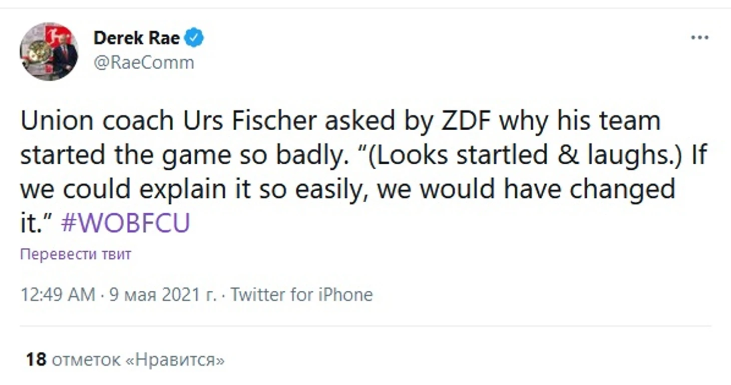Click the blue verified badge beside Derek Rae
This screenshot has height=385, width=731.
click(x=194, y=38)
